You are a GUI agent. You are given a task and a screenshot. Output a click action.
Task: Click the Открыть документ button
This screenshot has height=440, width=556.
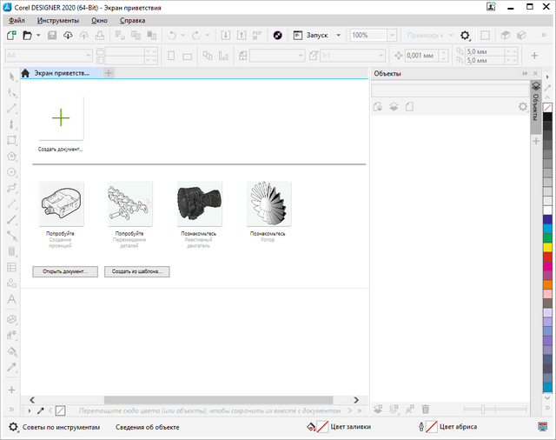coord(65,271)
